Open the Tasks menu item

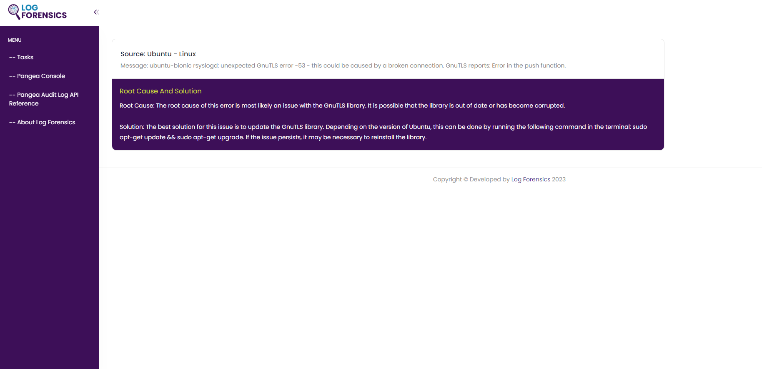coord(21,57)
